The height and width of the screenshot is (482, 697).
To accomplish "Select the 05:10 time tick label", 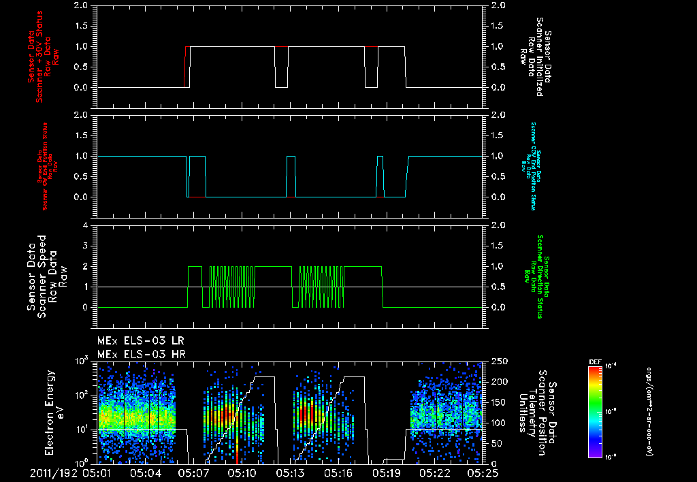I will coord(242,473).
